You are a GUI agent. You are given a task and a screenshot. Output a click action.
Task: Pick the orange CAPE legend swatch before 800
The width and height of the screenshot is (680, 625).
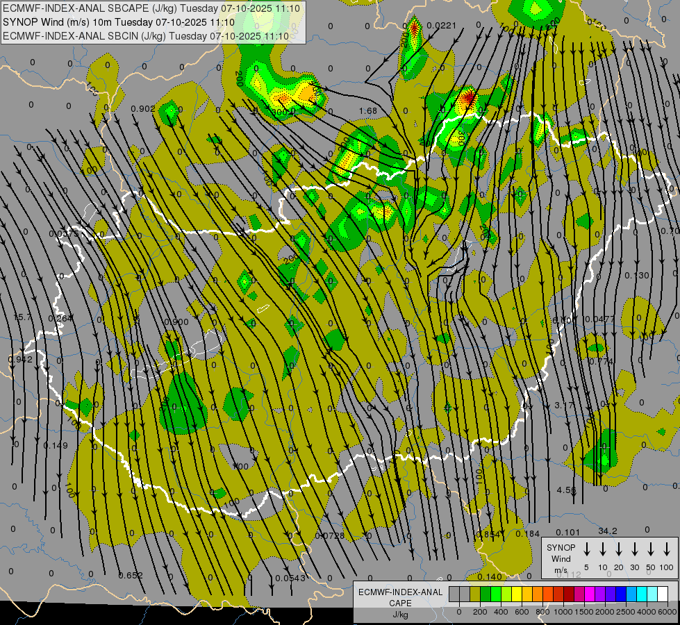click(538, 594)
